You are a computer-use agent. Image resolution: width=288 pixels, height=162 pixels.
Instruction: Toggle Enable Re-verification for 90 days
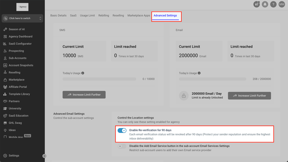click(x=122, y=131)
